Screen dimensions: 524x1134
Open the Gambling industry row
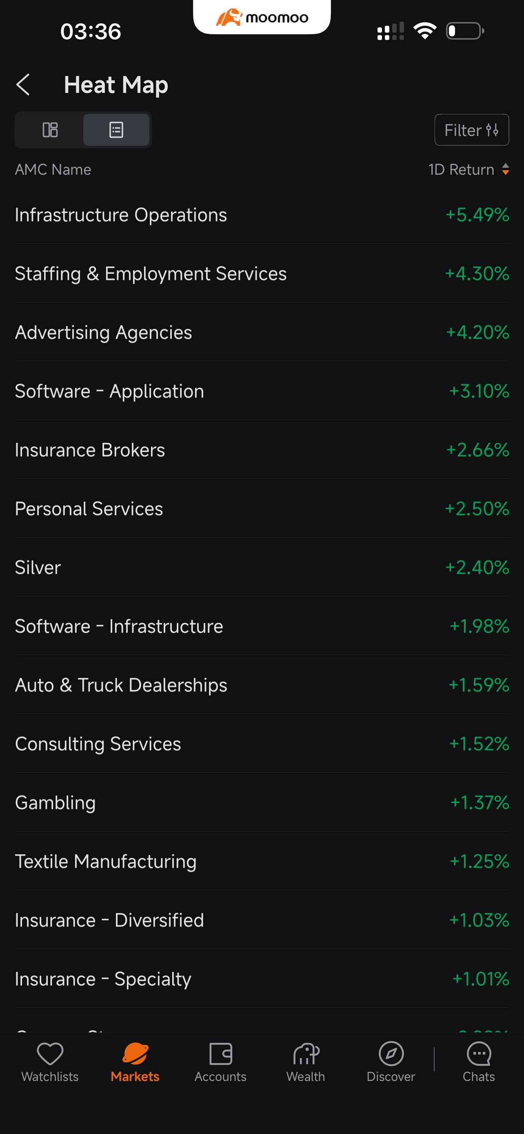262,803
